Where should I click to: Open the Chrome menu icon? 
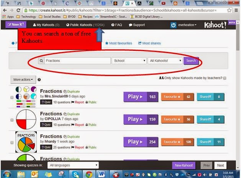click(236, 10)
